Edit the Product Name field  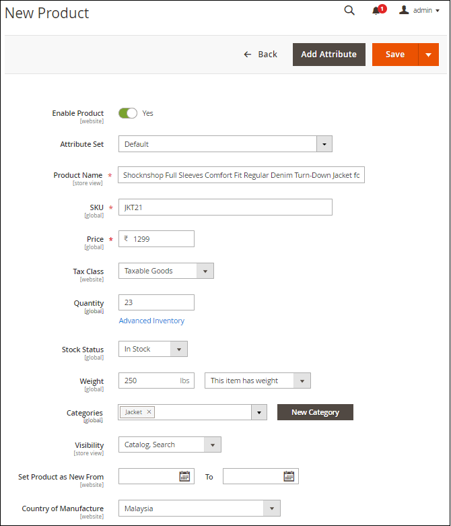tap(241, 175)
